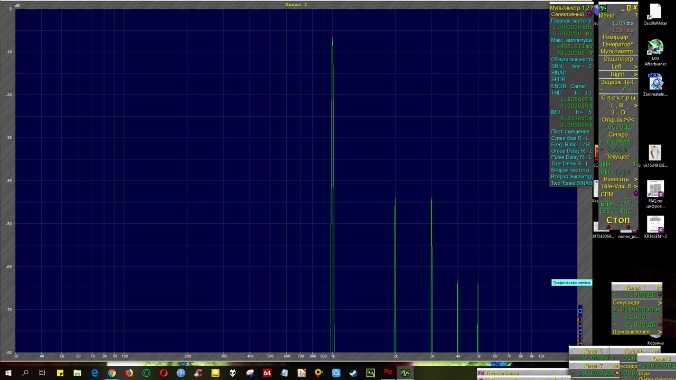Click the 192.0 kHz sample rate value
The image size is (676, 380).
tap(616, 211)
